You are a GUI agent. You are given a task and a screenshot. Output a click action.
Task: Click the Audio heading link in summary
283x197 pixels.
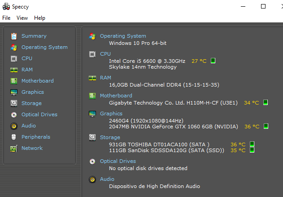(107, 179)
